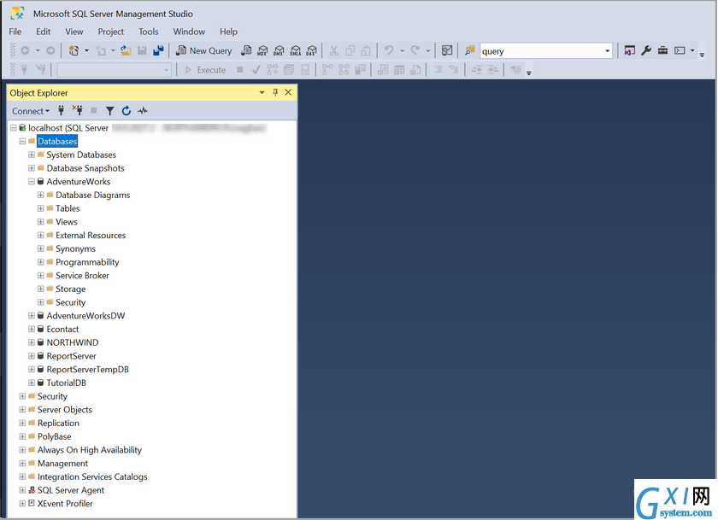
Task: Select the Always On High Availability folder
Action: (90, 450)
